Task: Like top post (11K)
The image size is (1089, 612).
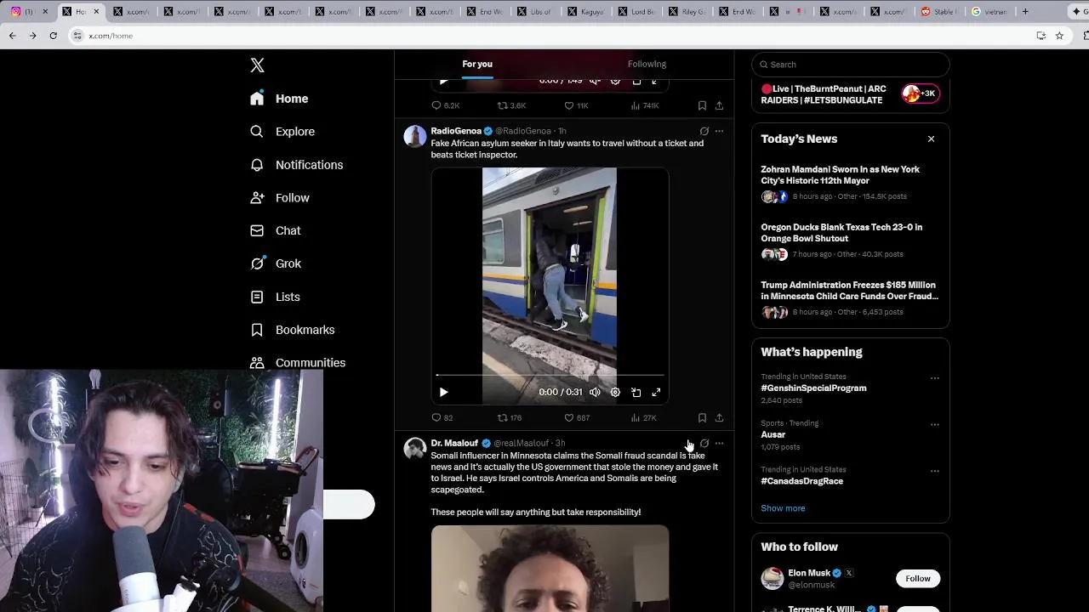Action: (x=576, y=106)
